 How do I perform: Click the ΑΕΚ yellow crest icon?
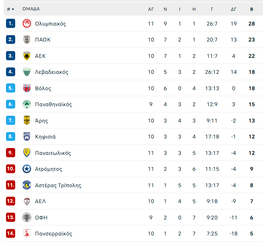(x=27, y=56)
